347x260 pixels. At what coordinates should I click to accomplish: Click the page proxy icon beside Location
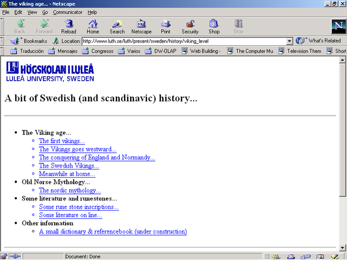coord(55,41)
